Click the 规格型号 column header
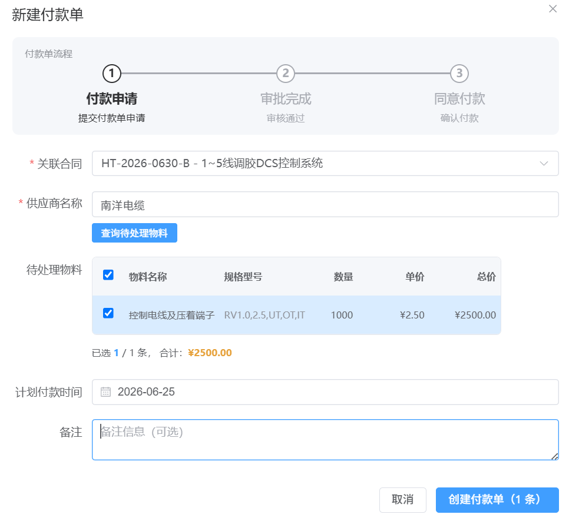 243,277
